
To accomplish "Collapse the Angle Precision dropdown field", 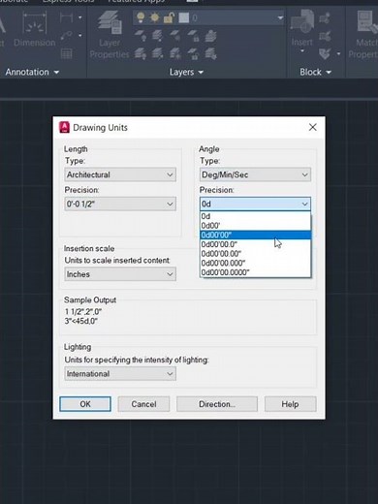I will point(255,204).
